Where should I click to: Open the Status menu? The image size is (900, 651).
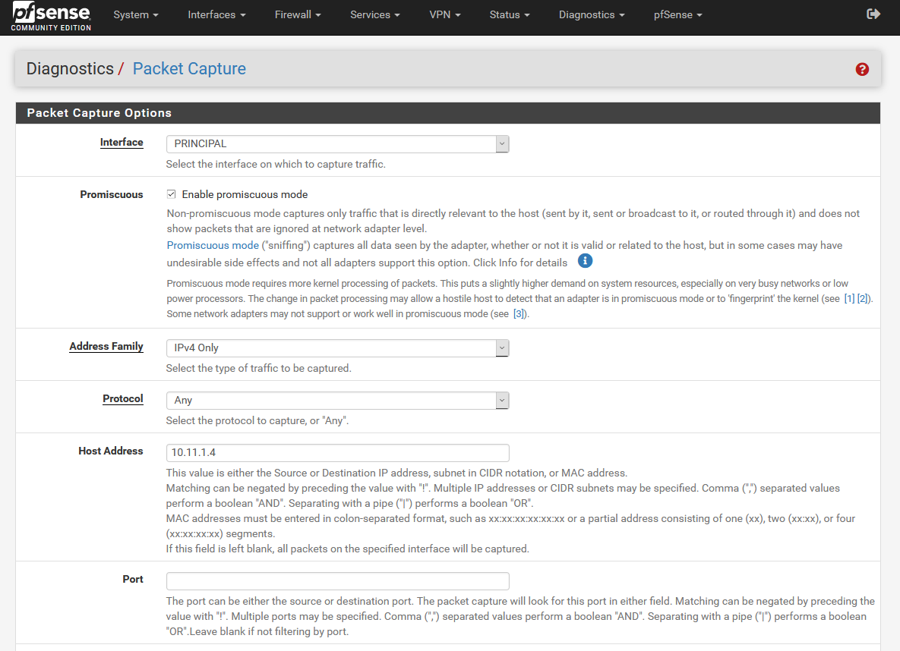[510, 14]
